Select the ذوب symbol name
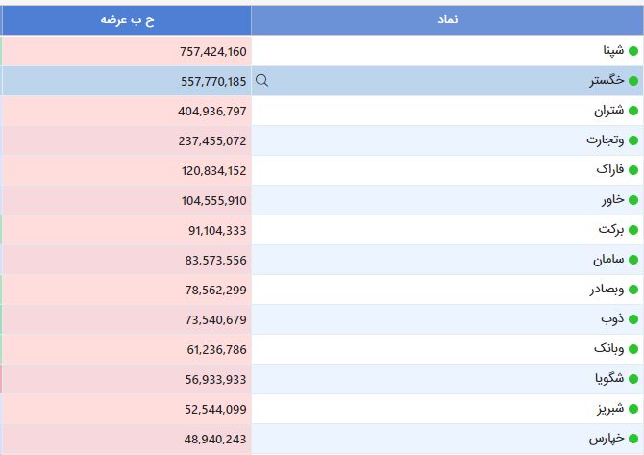This screenshot has width=644, height=455. click(x=612, y=319)
